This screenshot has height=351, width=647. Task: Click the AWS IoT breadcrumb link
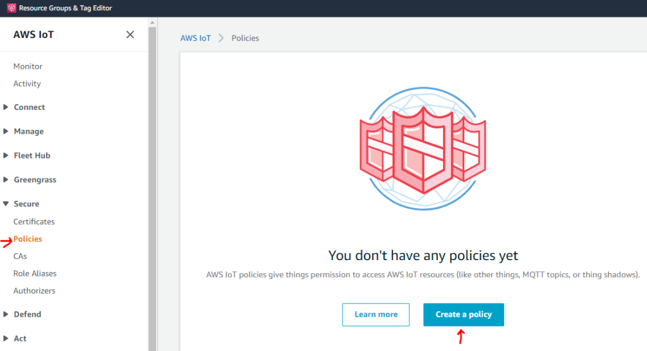(x=196, y=38)
